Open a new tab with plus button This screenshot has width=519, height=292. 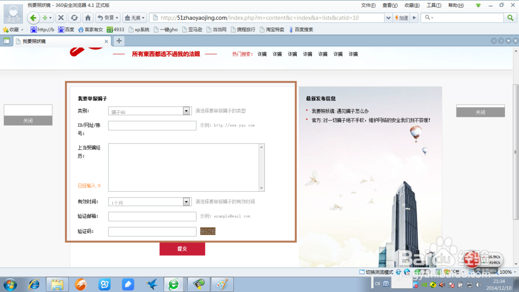pos(119,41)
